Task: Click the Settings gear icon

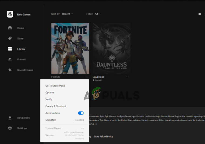Action: 10,128
